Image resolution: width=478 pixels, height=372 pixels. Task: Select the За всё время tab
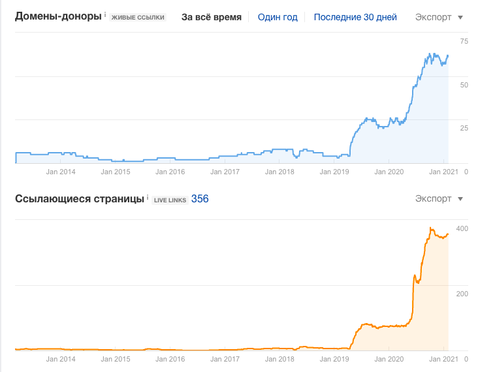pyautogui.click(x=212, y=17)
